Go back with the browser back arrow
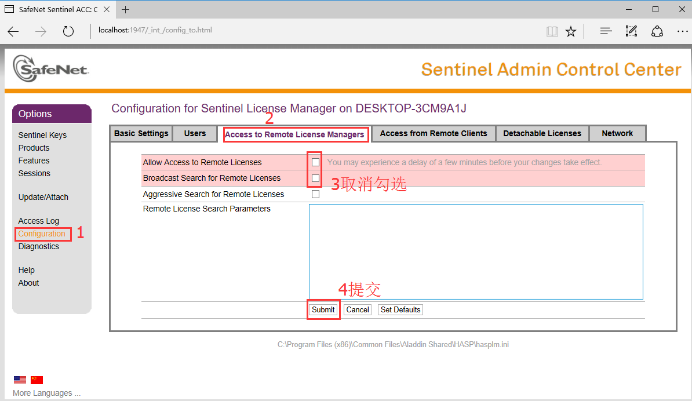 (x=13, y=31)
